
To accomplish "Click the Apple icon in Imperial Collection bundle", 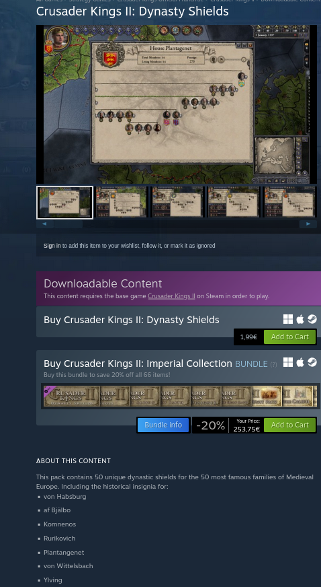I will click(300, 362).
